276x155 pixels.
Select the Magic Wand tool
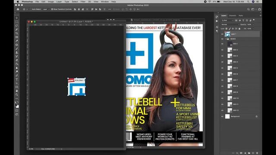pyautogui.click(x=17, y=30)
